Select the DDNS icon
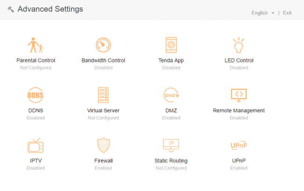Image resolution: width=304 pixels, height=191 pixels. tap(36, 95)
